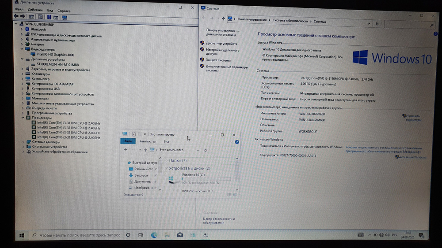Expand the Клавиатуры category

click(22, 74)
